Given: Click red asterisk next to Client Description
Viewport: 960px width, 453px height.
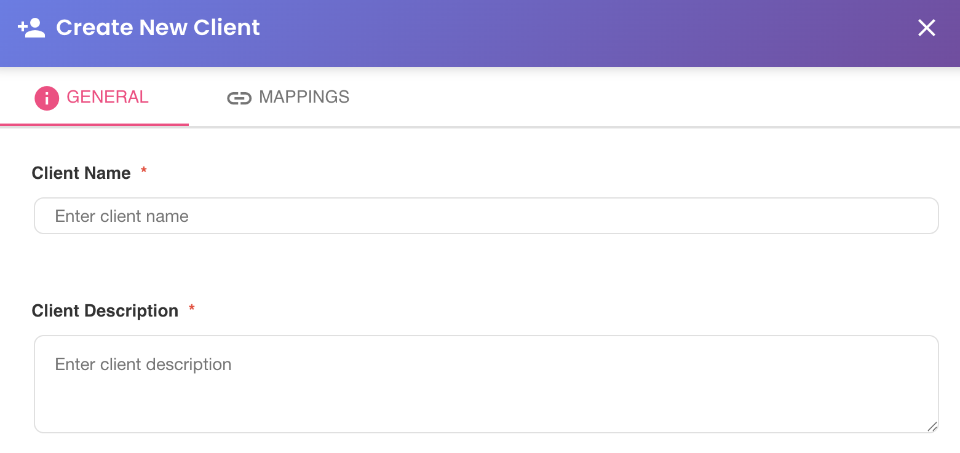Looking at the screenshot, I should click(x=192, y=309).
